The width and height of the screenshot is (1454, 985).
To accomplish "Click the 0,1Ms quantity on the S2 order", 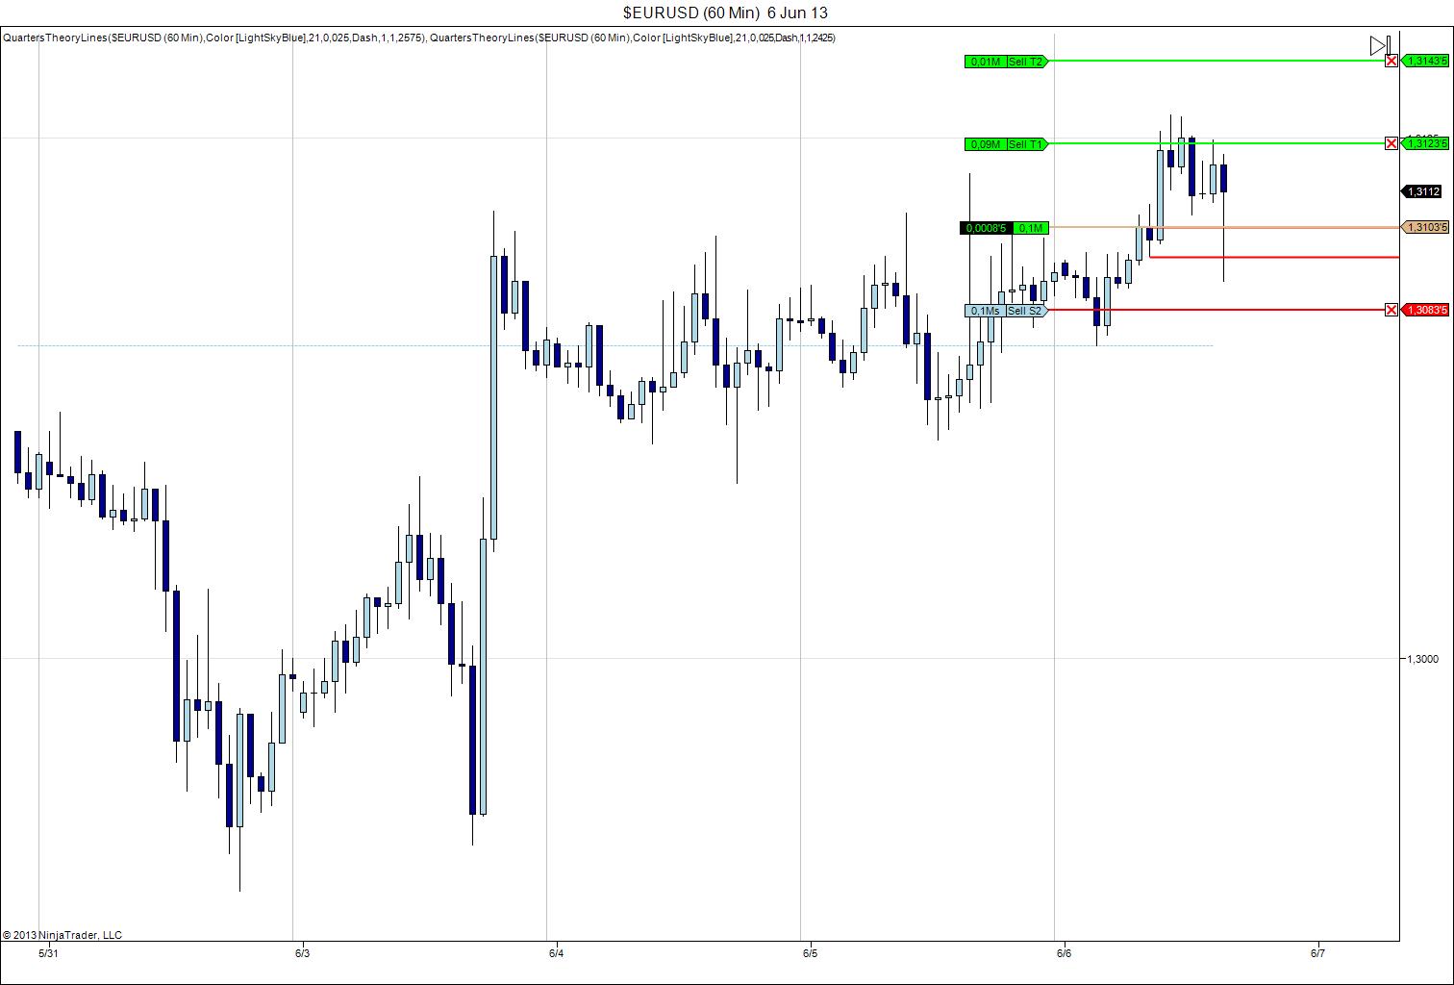I will 985,311.
